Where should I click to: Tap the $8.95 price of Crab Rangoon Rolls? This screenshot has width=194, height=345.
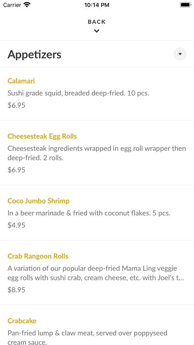tap(16, 290)
